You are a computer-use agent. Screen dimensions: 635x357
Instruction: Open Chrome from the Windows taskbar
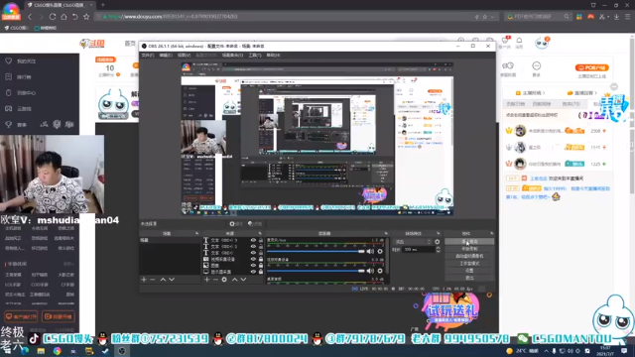(58, 351)
